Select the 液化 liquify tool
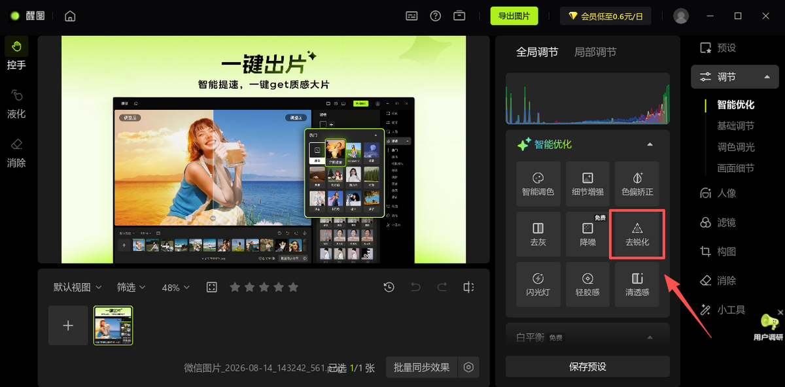785x387 pixels. [16, 103]
